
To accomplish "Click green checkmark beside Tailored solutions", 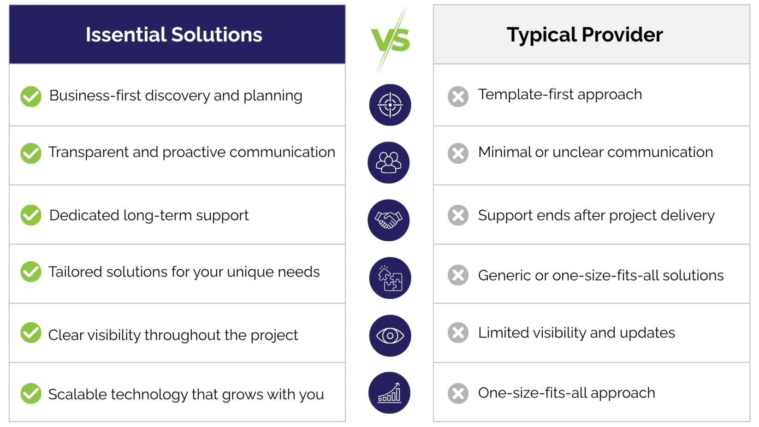I will 31,272.
